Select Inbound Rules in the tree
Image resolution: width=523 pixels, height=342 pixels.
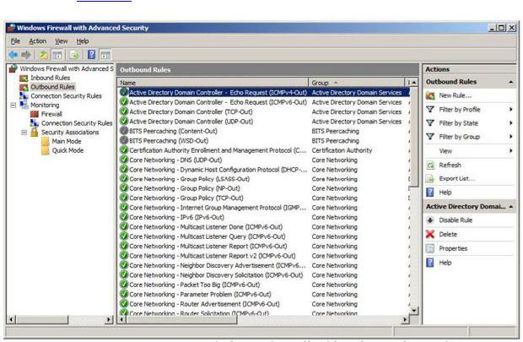pyautogui.click(x=50, y=78)
